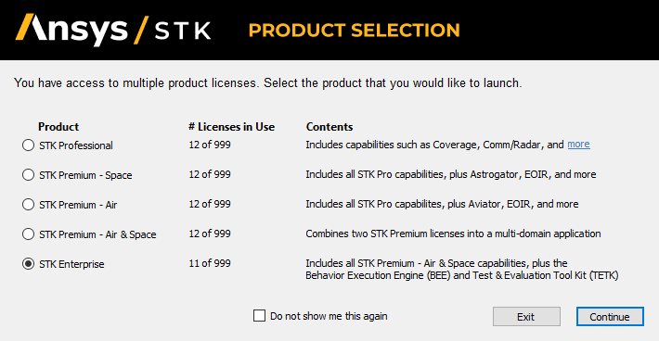The height and width of the screenshot is (341, 659).
Task: Click the multi-domain application description text
Action: [453, 234]
